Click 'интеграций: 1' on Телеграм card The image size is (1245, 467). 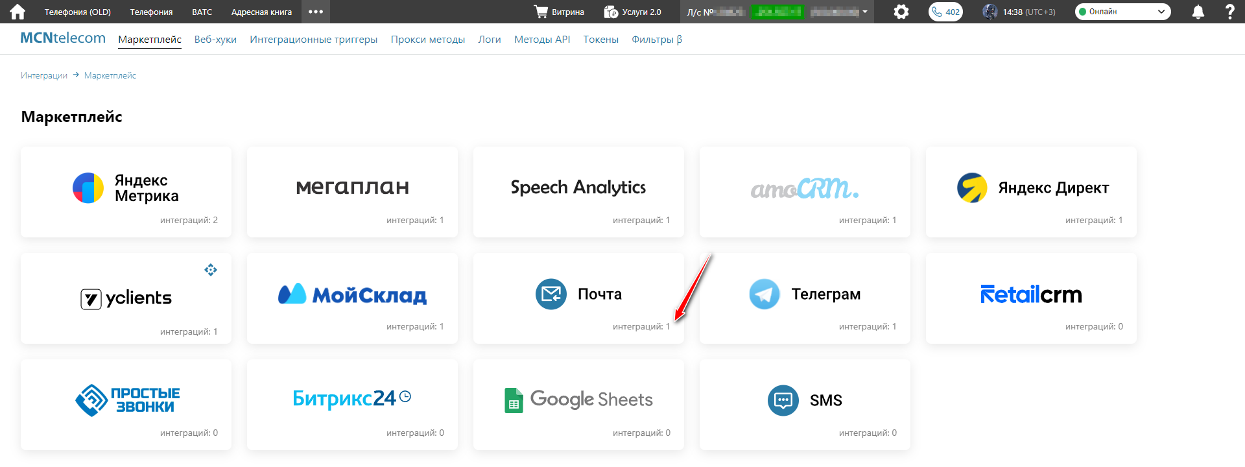868,327
